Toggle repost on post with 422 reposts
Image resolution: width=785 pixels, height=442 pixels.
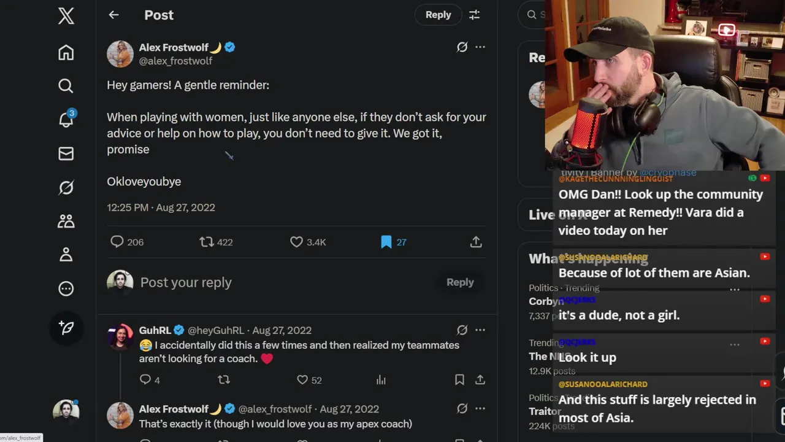pyautogui.click(x=207, y=242)
